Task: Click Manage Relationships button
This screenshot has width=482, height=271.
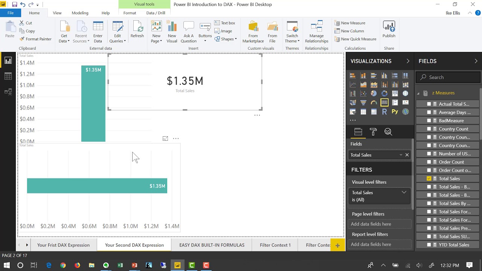Action: coord(317,32)
